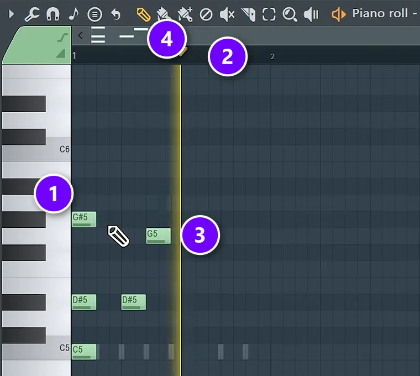Click the orange target channel speaker icon
Screen dimensions: 420x376
(339, 14)
